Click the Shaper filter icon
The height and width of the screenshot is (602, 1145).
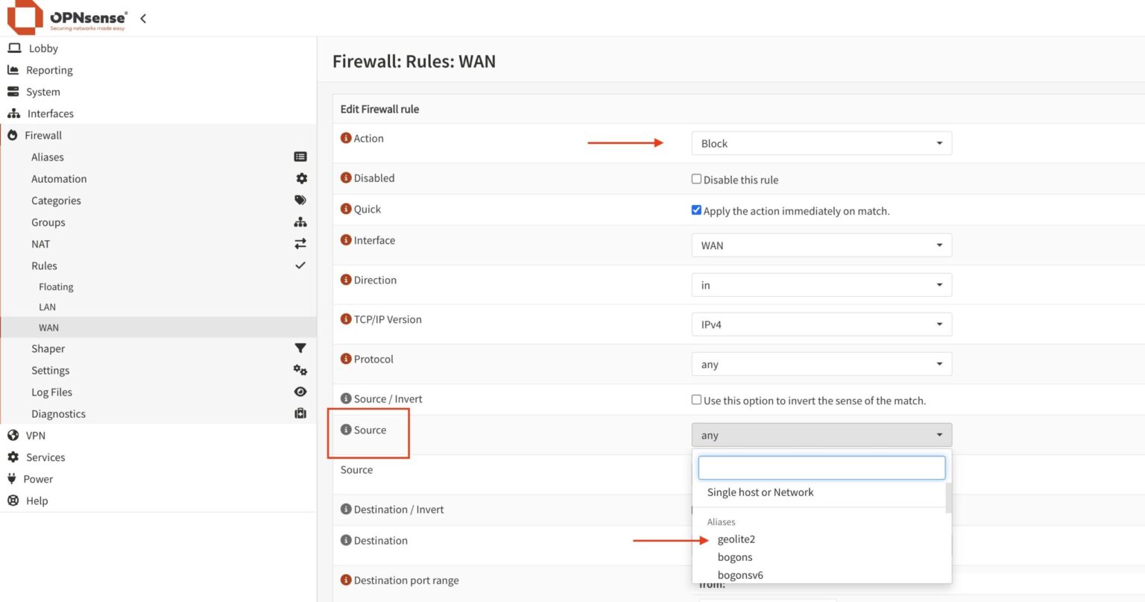tap(300, 348)
